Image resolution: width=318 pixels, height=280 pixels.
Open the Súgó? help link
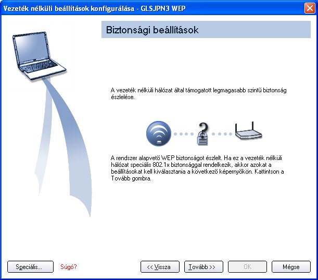pos(69,266)
